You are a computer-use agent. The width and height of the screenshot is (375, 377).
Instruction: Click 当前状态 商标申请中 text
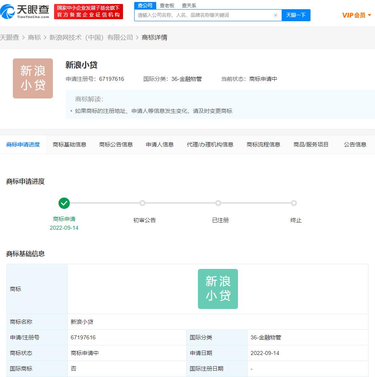[x=249, y=79]
